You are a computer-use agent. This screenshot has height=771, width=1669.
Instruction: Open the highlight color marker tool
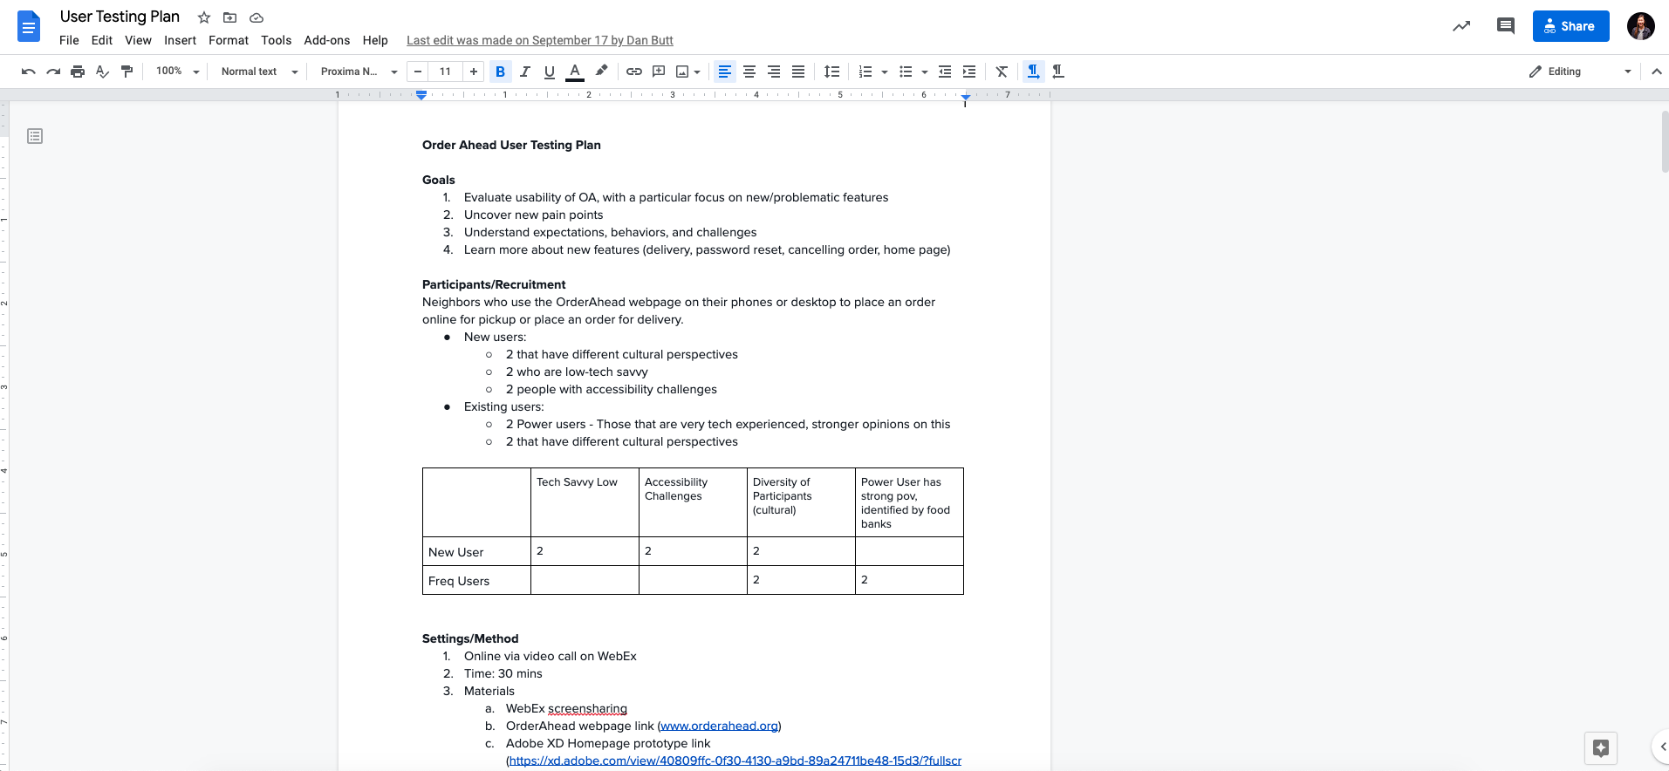pos(601,72)
